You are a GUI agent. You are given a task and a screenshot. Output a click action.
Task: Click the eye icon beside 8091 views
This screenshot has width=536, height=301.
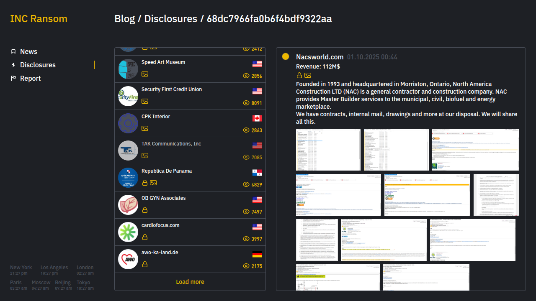pyautogui.click(x=246, y=103)
